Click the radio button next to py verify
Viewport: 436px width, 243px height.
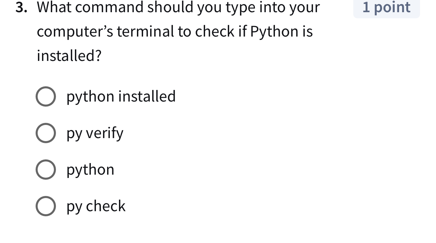point(46,133)
